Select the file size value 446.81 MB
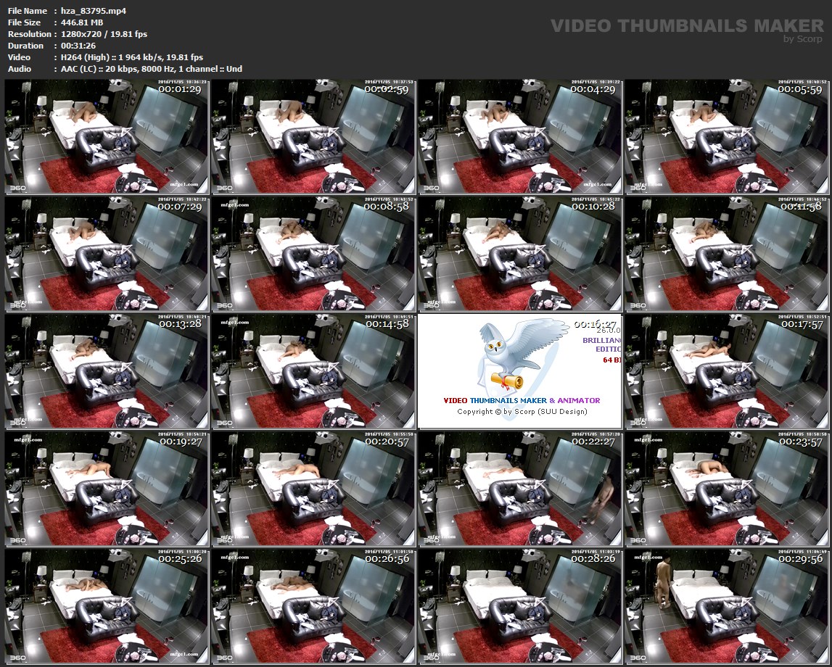The image size is (832, 667). (82, 22)
